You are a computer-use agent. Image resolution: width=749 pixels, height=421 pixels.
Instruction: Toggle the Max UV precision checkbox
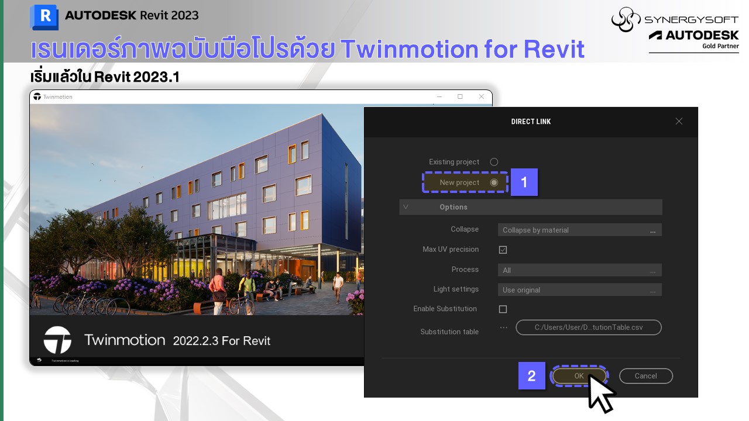(x=503, y=250)
